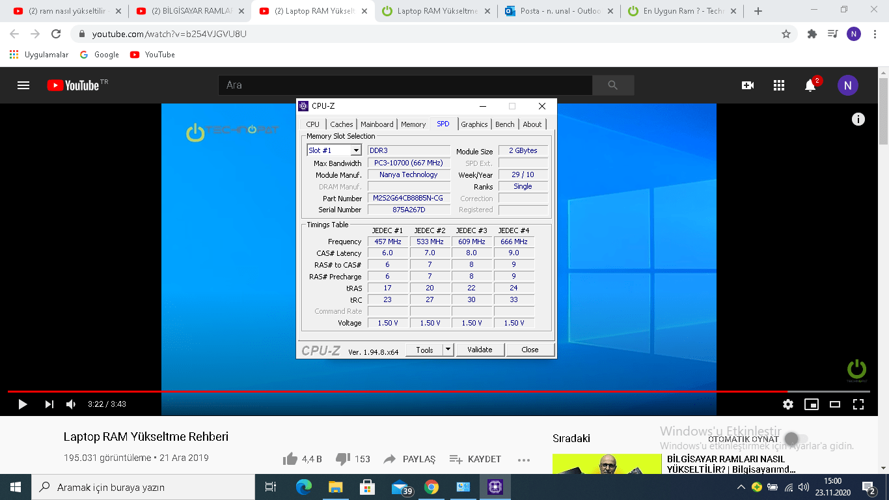The height and width of the screenshot is (500, 889).
Task: Open the Chrome profile N button
Action: click(854, 34)
